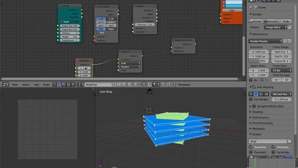This screenshot has width=298, height=168.
Task: Select the highlighted Sverchok tree type icon
Action: 59,84
